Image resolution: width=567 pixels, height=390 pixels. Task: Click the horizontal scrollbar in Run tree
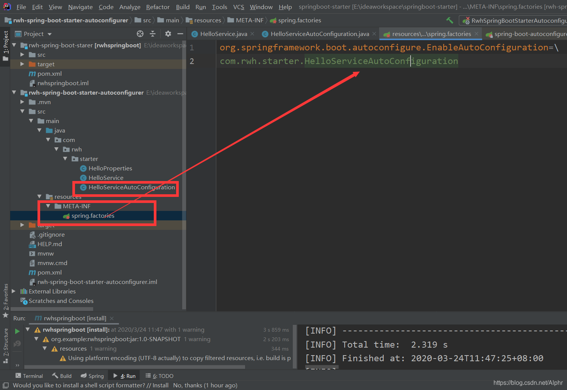(134, 367)
